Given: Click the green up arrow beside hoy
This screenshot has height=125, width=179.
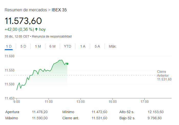Looking at the screenshot, I should pyautogui.click(x=36, y=29).
